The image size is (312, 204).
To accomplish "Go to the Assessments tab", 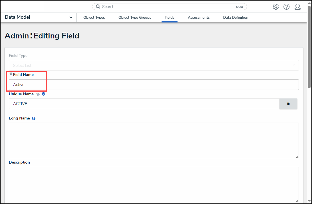I will pos(199,18).
